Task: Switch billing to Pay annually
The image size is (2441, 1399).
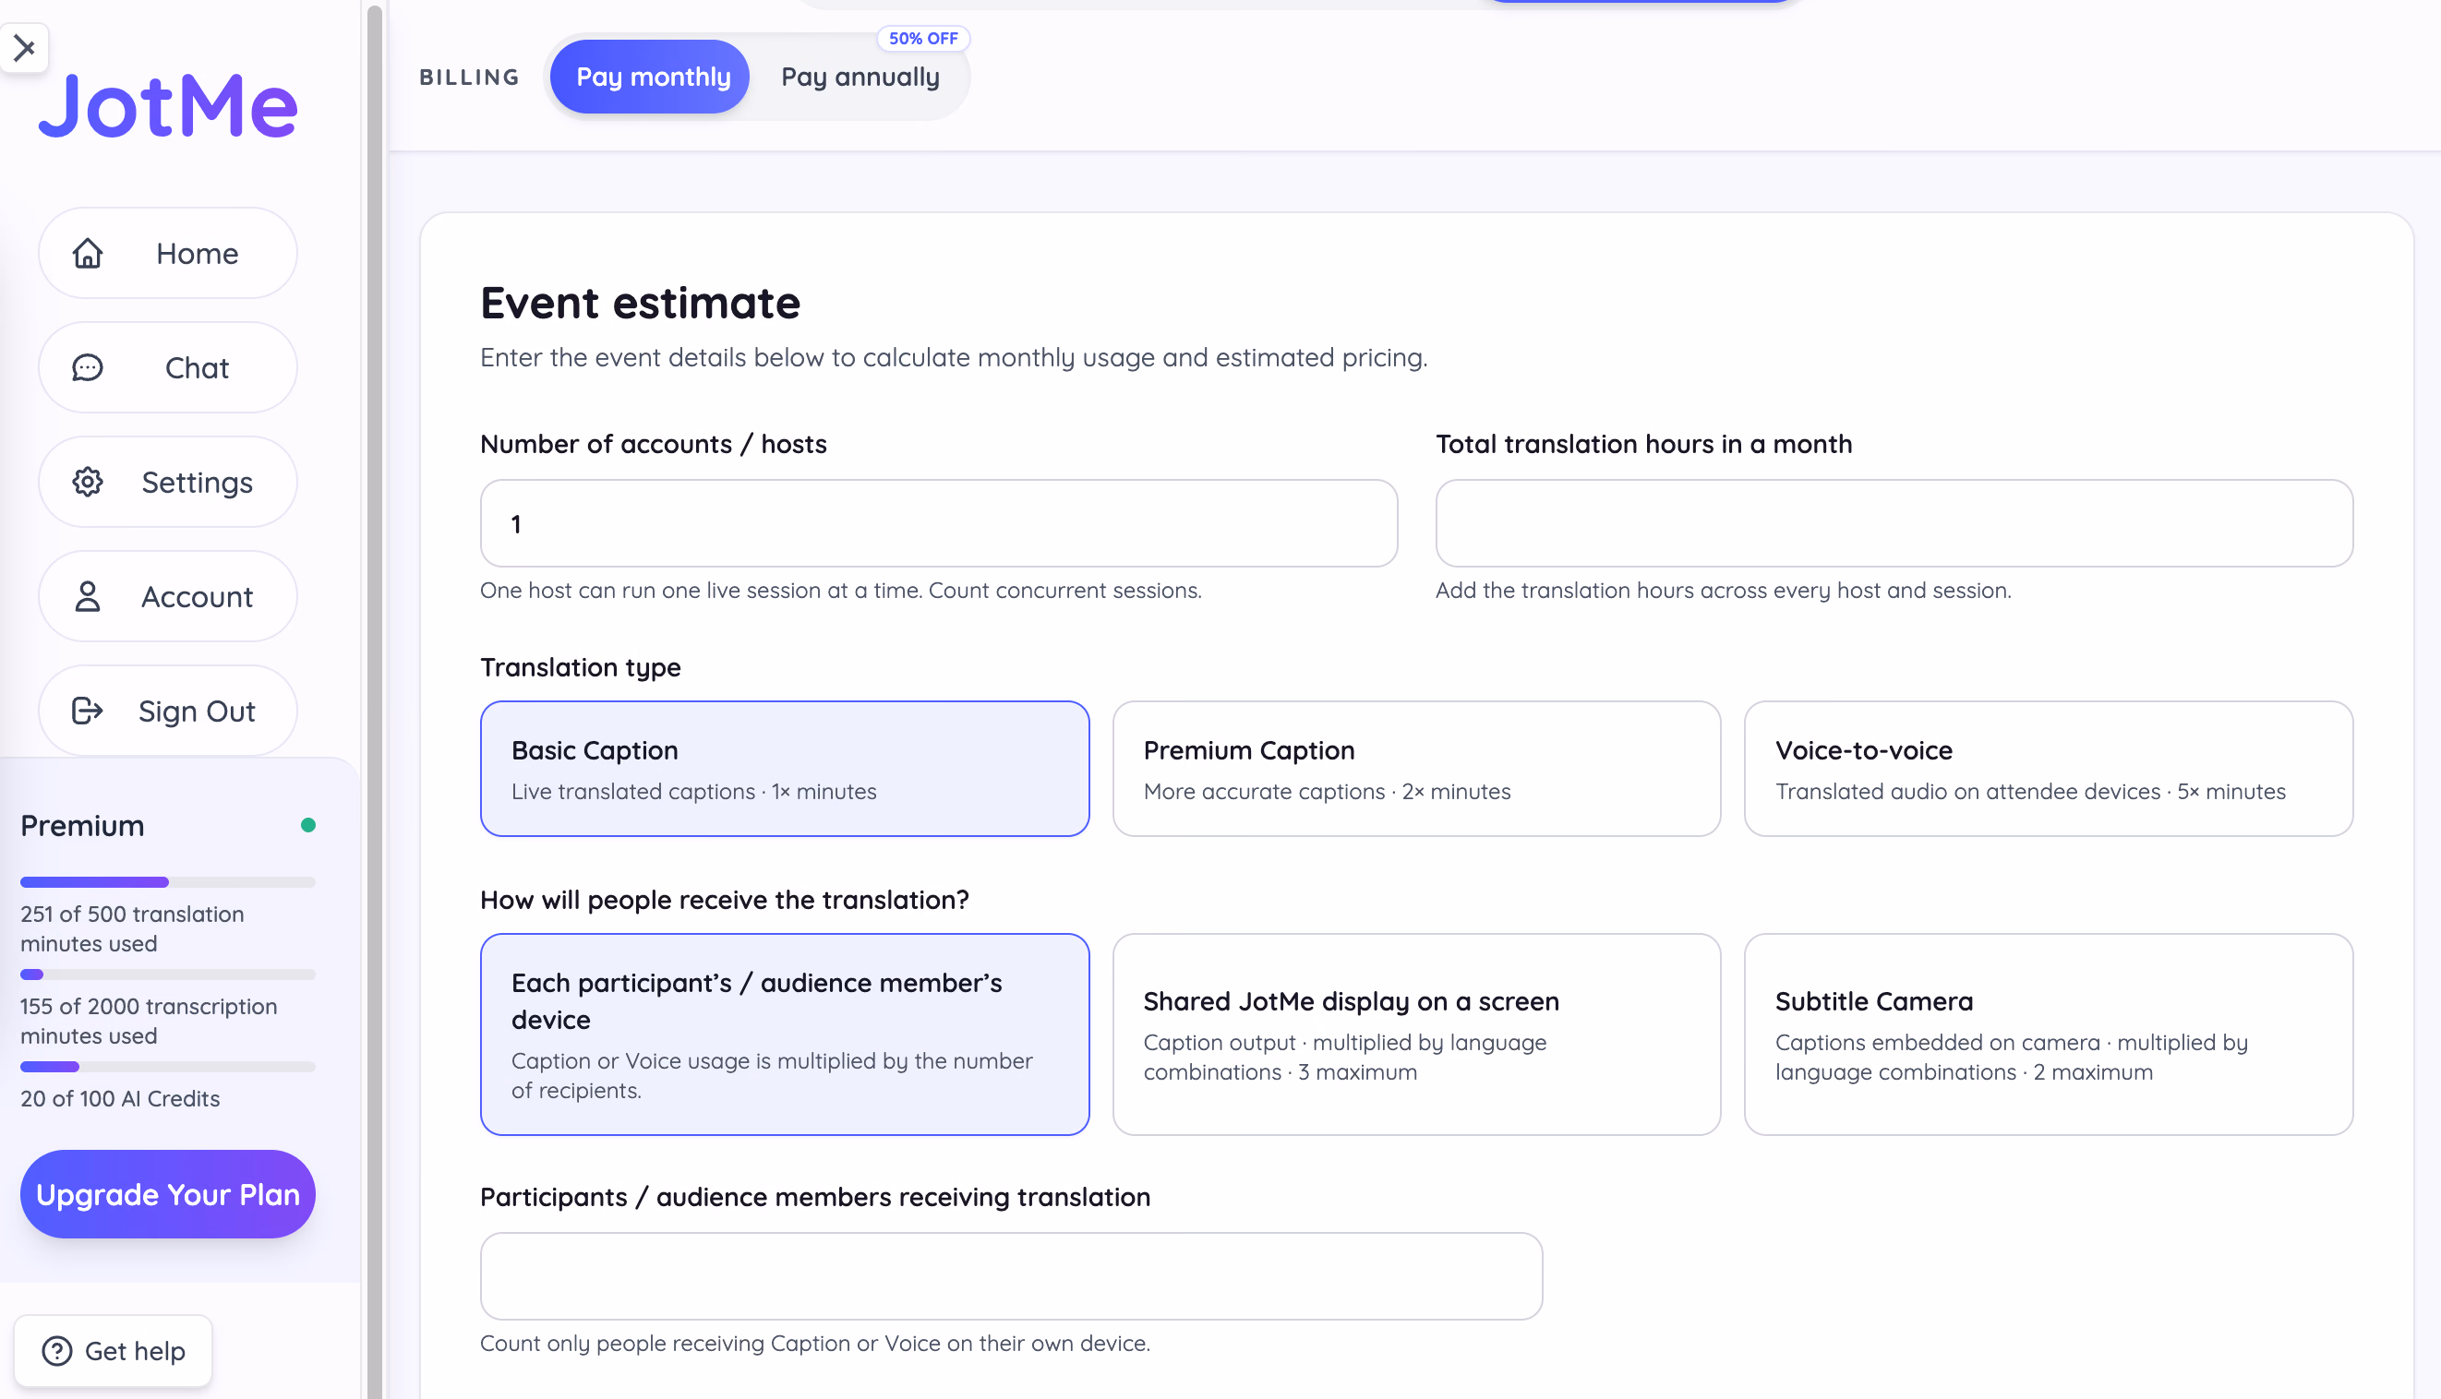Action: [860, 77]
